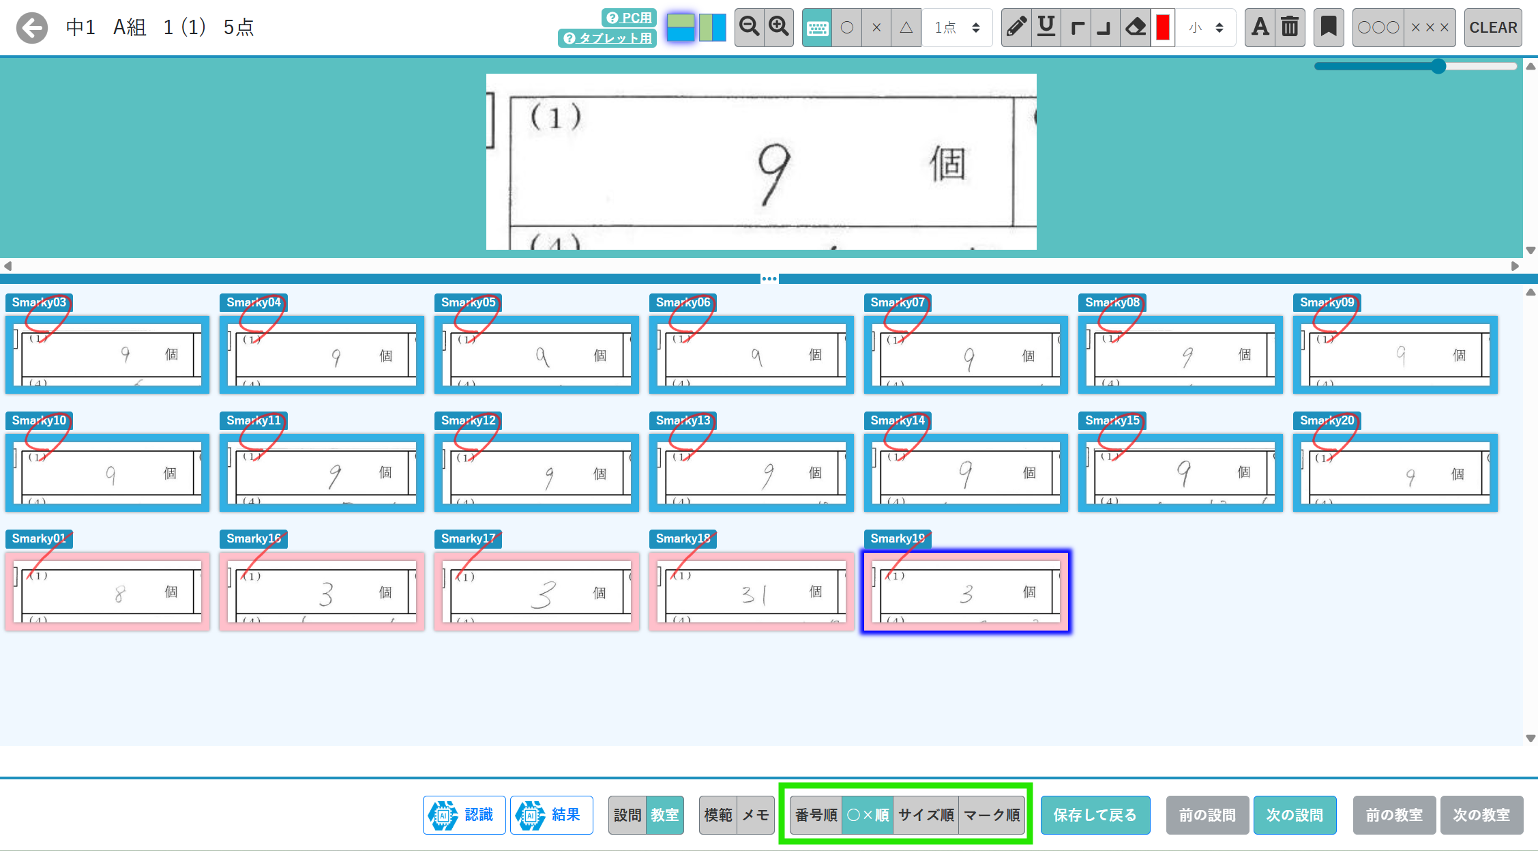Open the red pen color swatch
This screenshot has height=851, width=1538.
tap(1163, 27)
